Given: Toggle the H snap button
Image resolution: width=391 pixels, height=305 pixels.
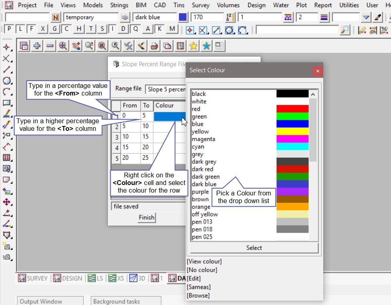Looking at the screenshot, I should pyautogui.click(x=79, y=29).
